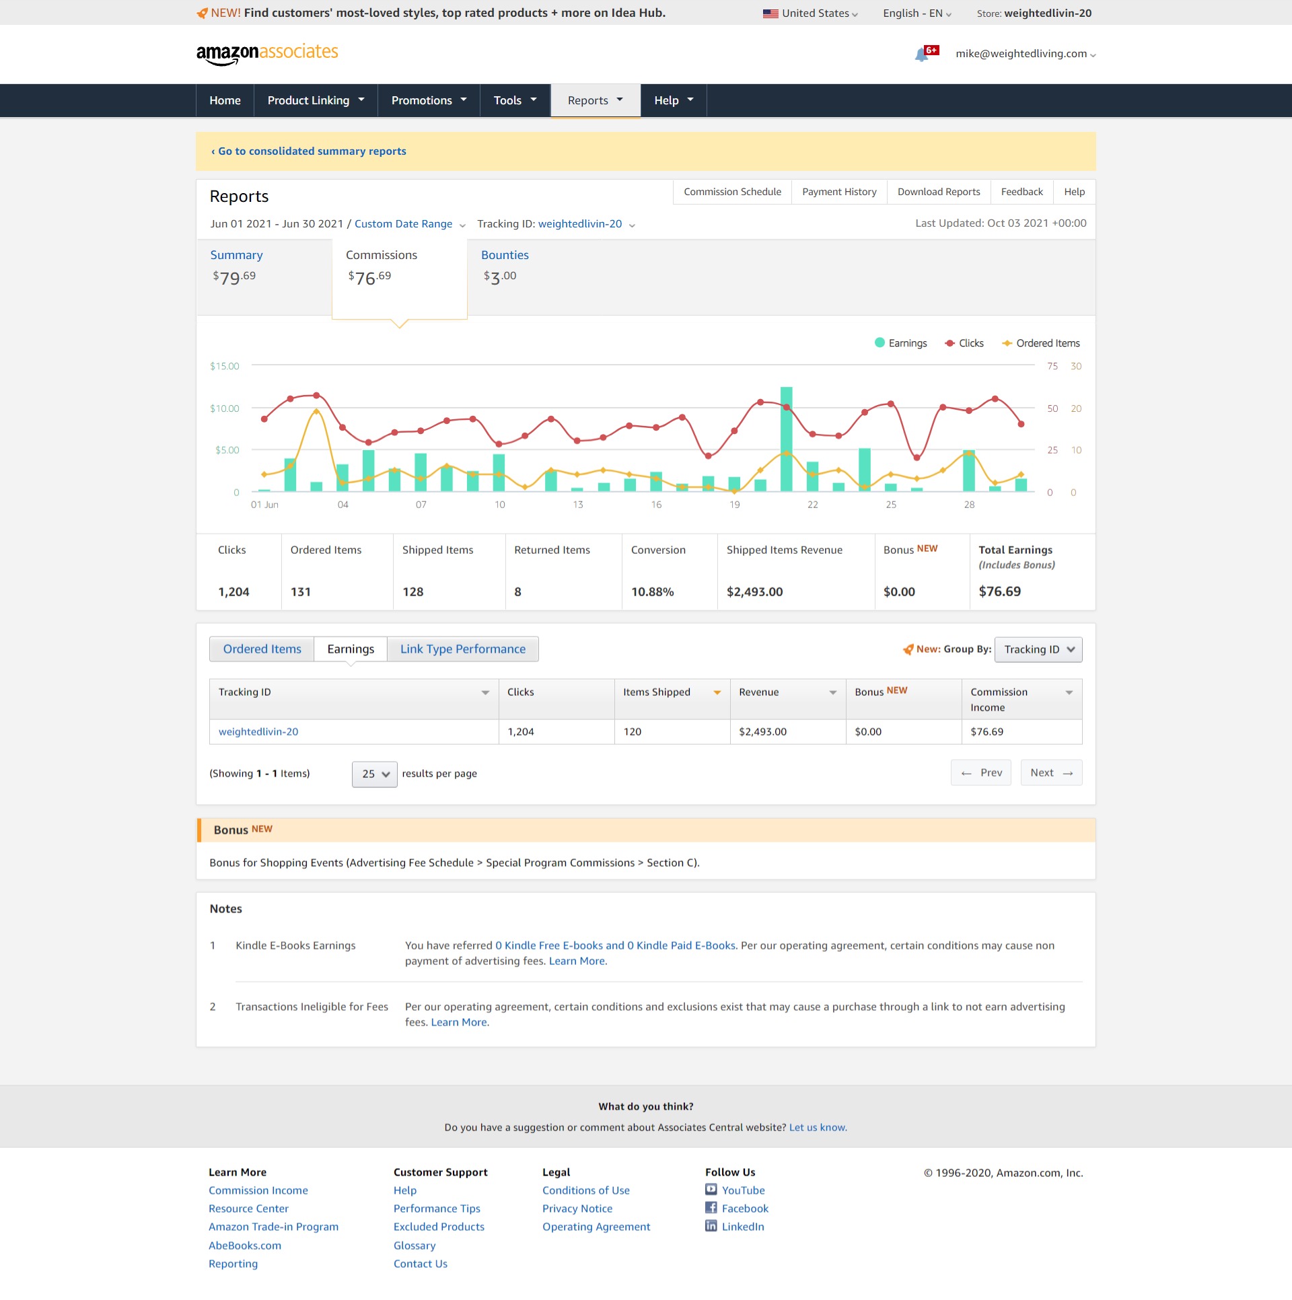Click the tallest Earnings bar on June 21
The width and height of the screenshot is (1292, 1300).
point(786,439)
